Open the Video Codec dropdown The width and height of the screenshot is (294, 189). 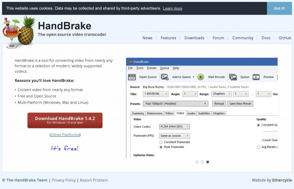click(x=175, y=126)
